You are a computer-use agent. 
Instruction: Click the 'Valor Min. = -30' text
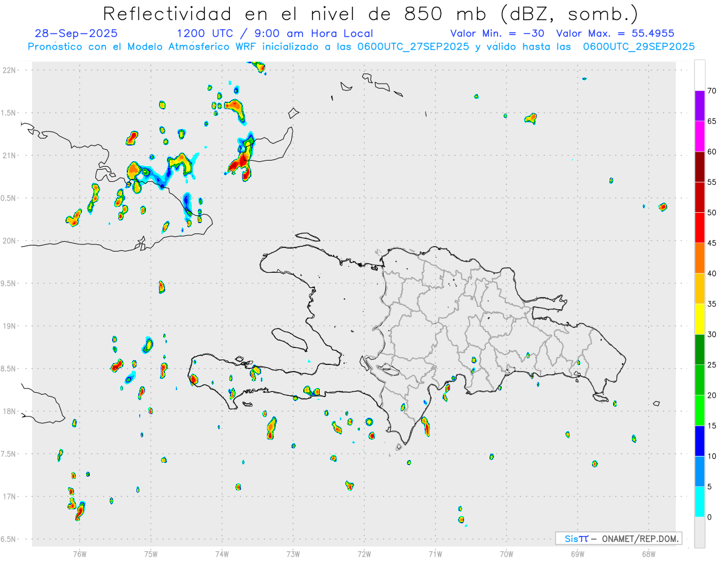click(497, 33)
